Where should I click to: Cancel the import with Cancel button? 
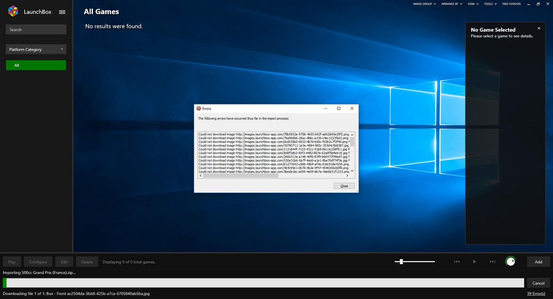click(x=538, y=283)
